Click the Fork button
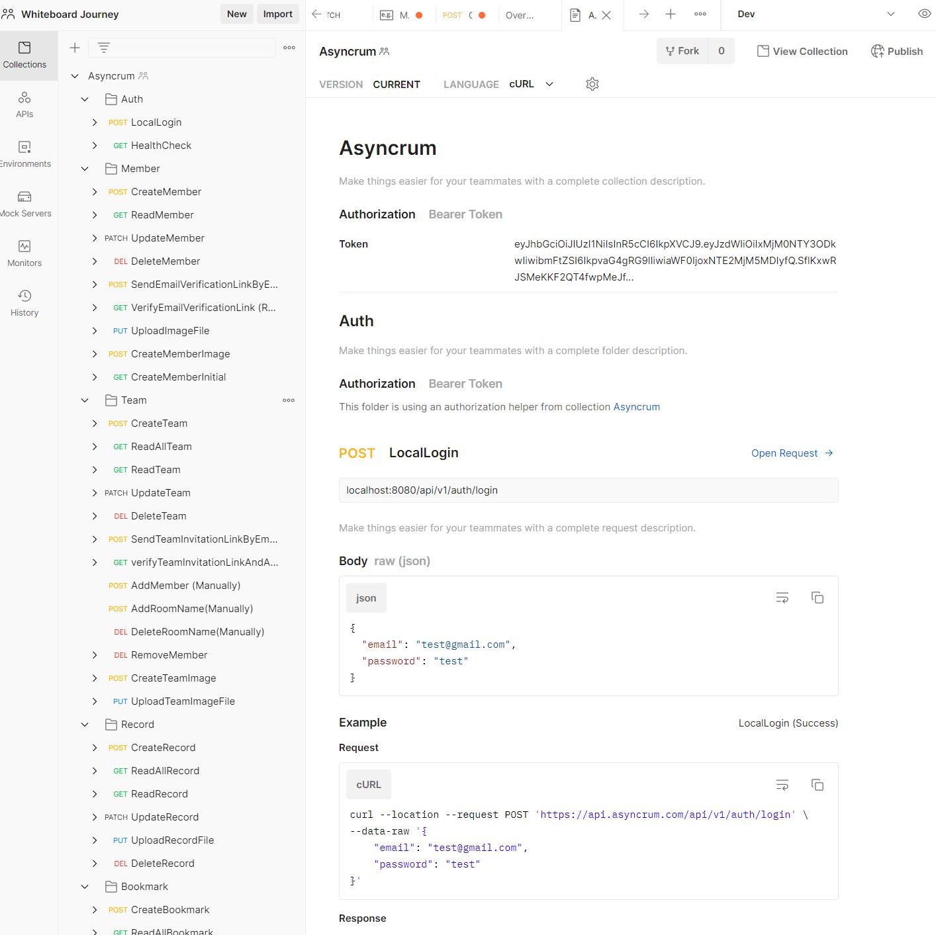The image size is (936, 935). 682,51
